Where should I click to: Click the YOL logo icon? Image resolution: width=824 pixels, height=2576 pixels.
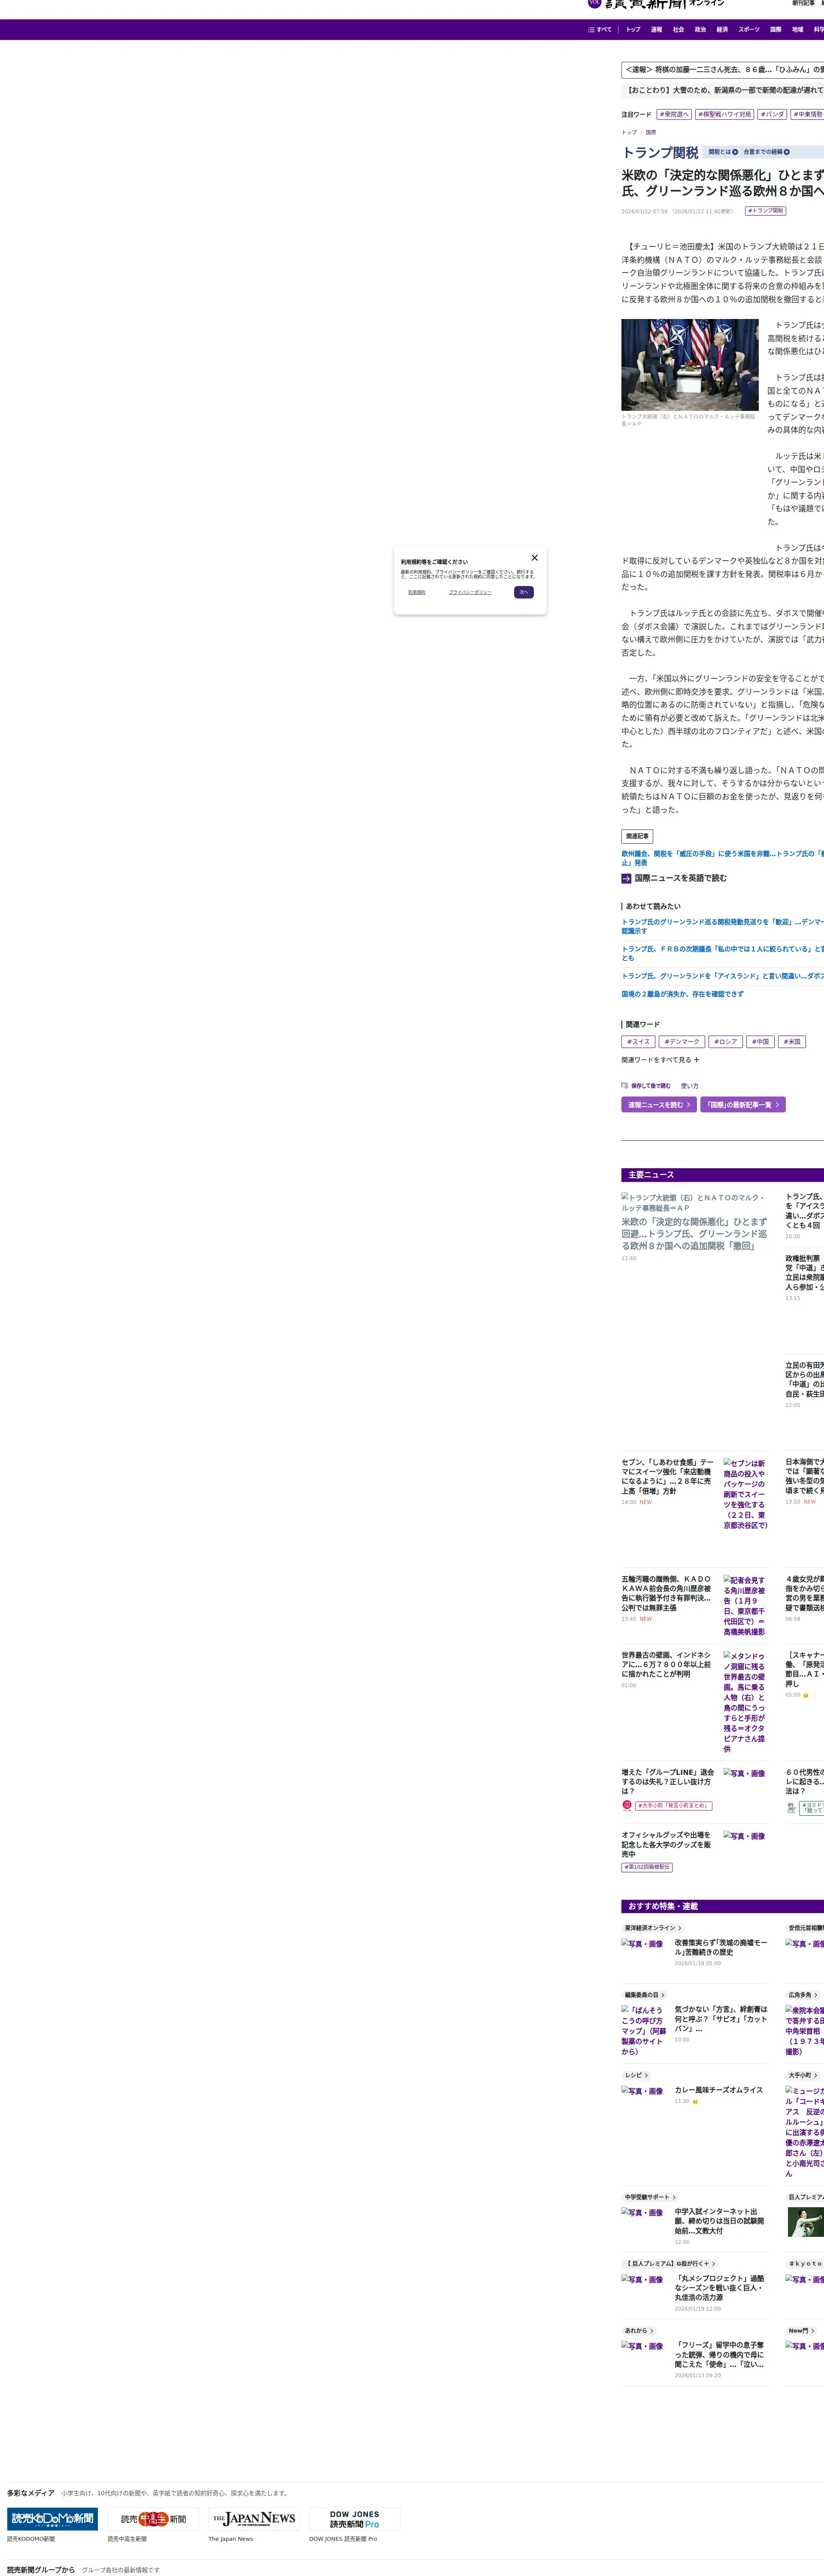tap(594, 3)
